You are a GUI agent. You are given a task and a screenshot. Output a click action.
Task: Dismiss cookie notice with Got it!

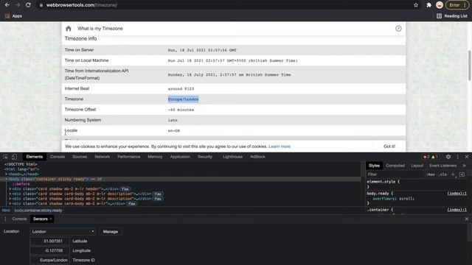coord(389,146)
